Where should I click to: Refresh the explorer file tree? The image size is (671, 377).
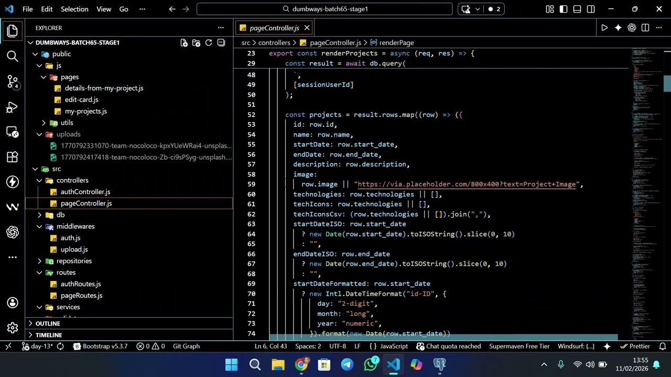coord(209,43)
